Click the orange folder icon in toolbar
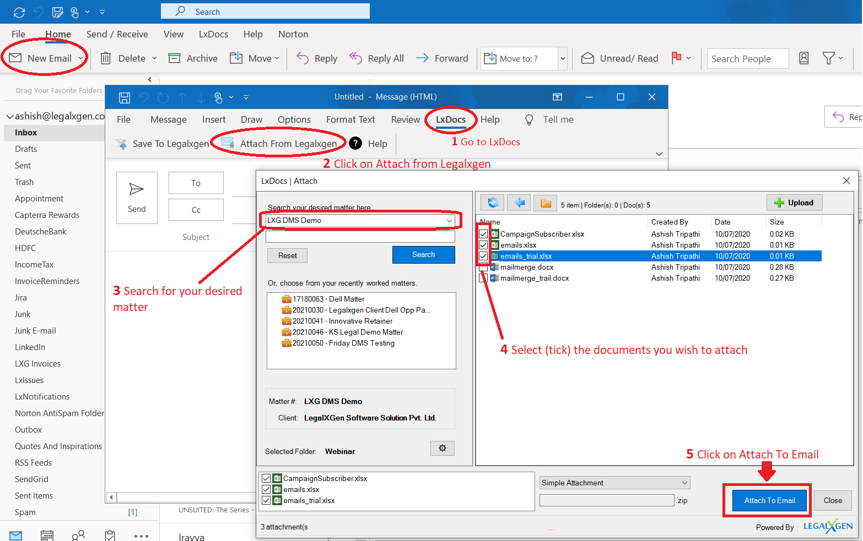The height and width of the screenshot is (541, 863). point(546,204)
